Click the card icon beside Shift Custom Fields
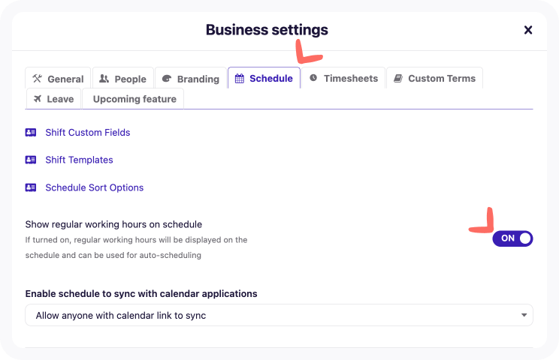559x360 pixels. coord(31,132)
